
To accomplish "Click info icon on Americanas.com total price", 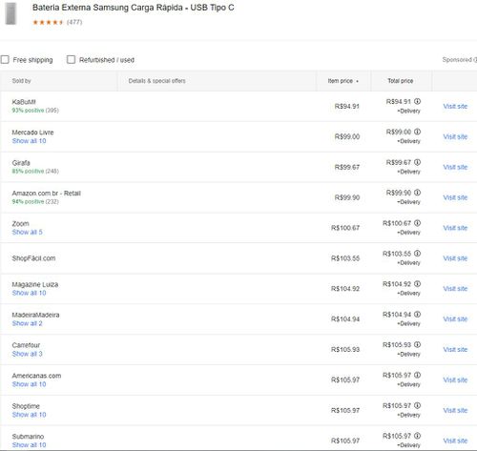I will [x=418, y=375].
